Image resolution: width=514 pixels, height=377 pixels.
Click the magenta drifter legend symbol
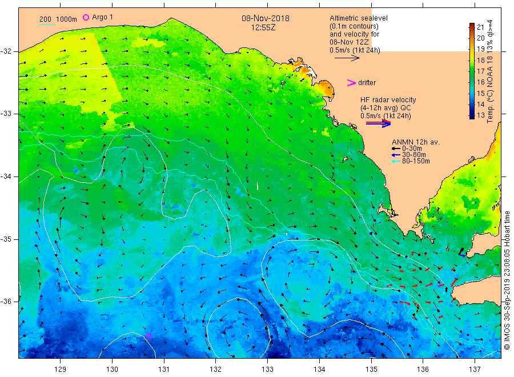[351, 83]
